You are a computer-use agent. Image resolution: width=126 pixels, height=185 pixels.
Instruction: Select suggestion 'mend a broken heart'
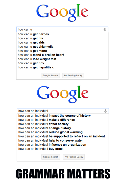coord(62,55)
